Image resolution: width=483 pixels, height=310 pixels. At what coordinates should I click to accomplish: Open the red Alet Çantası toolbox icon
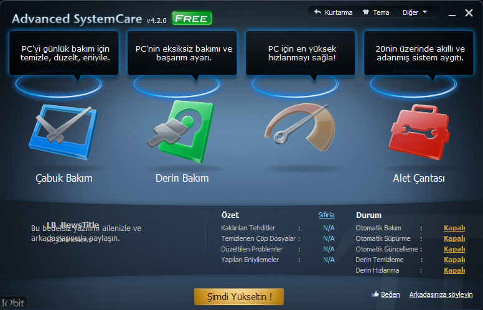[419, 132]
